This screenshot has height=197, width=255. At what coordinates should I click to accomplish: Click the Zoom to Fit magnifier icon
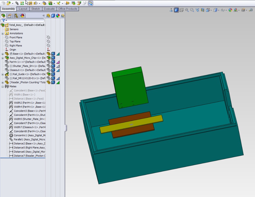click(x=187, y=10)
